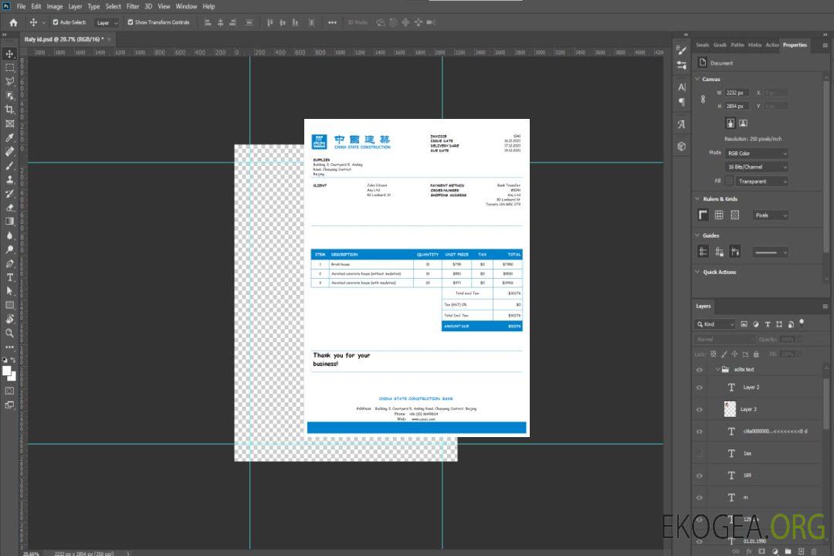
Task: Hide Layer 2 using its eye icon
Action: click(x=700, y=388)
